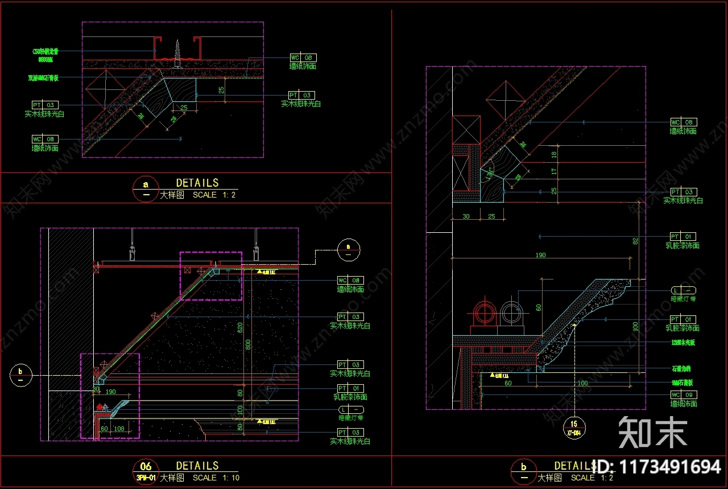Screen dimensions: 728x489
Task: Click the WC 08 tag beside detail b
Action: tap(683, 122)
